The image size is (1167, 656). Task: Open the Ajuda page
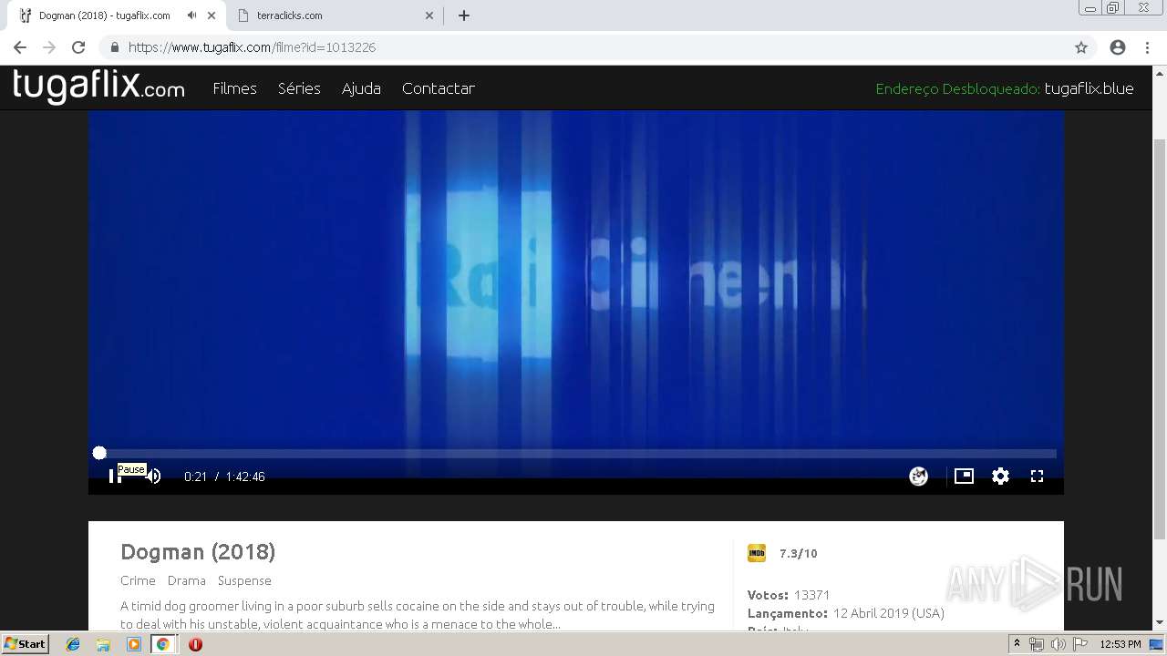361,88
